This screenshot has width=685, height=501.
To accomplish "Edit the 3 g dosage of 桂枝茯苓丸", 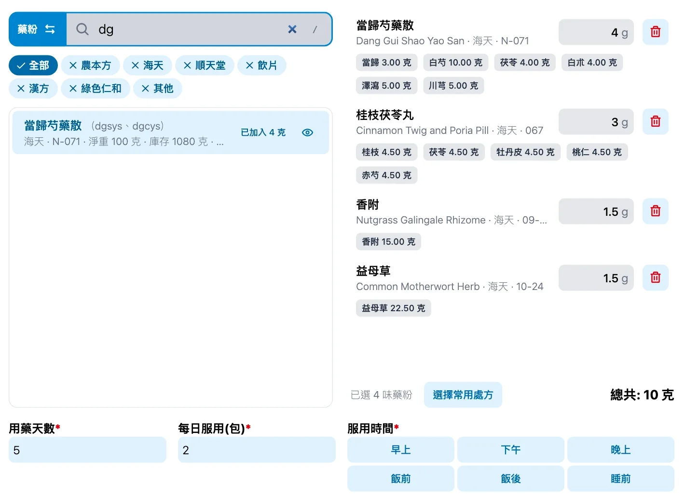I will (x=596, y=122).
